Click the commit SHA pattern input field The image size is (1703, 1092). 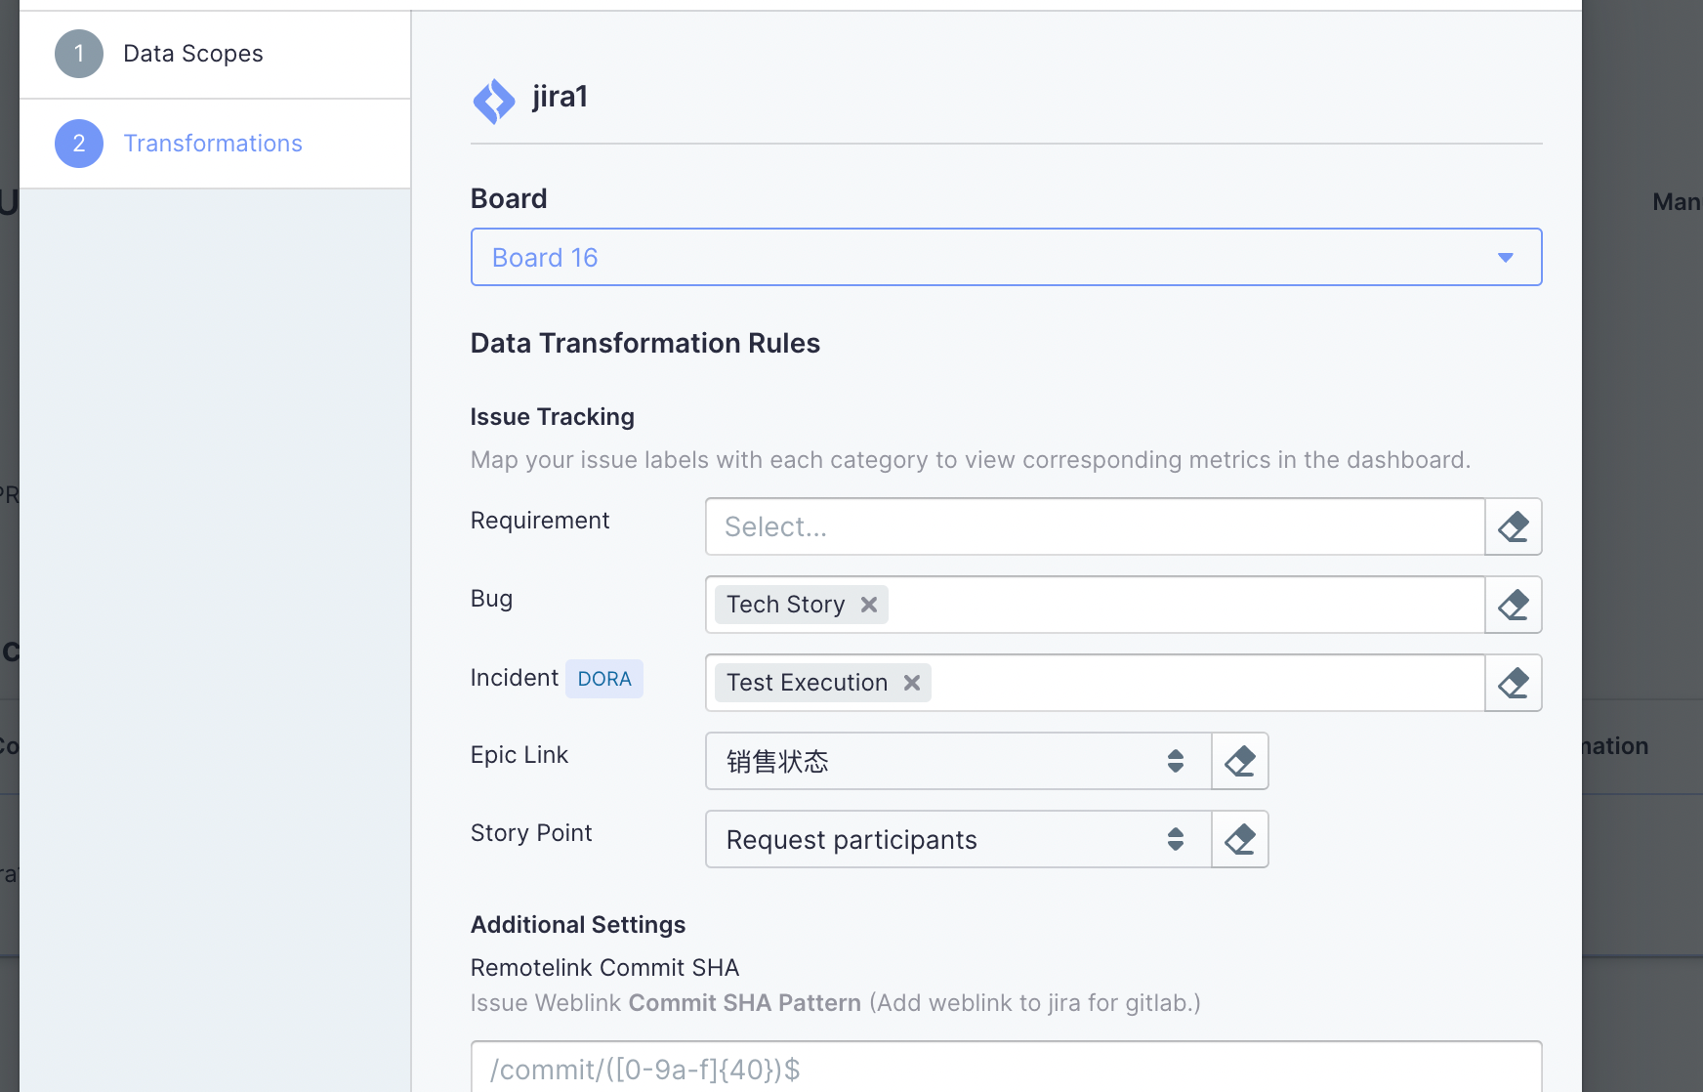(x=1007, y=1069)
